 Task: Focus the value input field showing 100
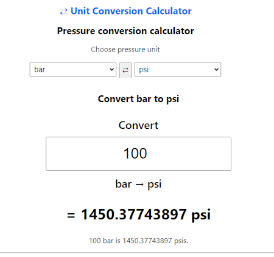click(x=139, y=154)
